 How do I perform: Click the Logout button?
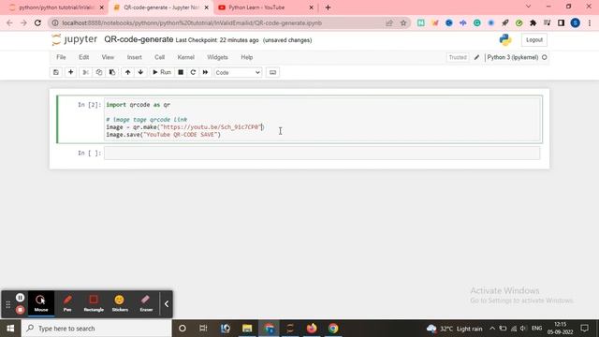(x=534, y=39)
